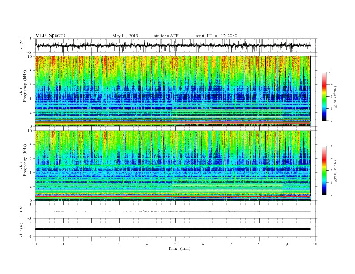Screen dimensions: 355x274
Task: Click the time axis tick label "6"
Action: (203, 244)
